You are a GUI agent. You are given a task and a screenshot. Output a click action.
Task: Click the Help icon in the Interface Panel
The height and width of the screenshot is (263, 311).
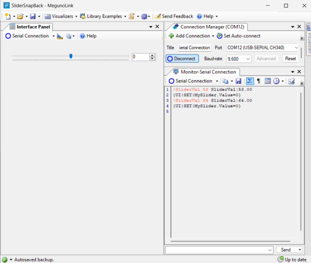pos(82,36)
